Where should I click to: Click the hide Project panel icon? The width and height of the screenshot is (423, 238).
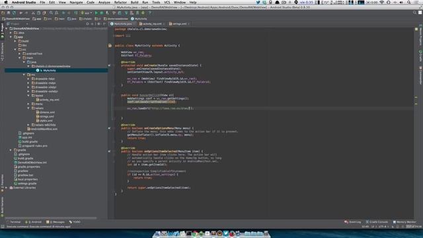(x=104, y=24)
